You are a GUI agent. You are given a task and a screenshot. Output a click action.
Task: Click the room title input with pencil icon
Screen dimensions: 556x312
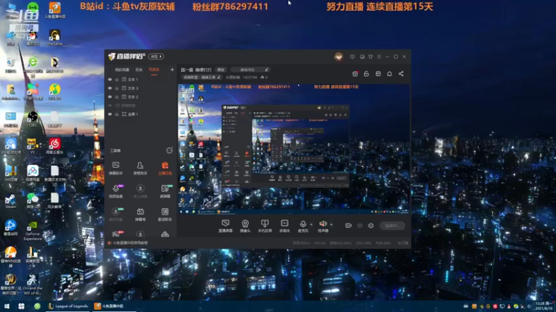(x=250, y=70)
